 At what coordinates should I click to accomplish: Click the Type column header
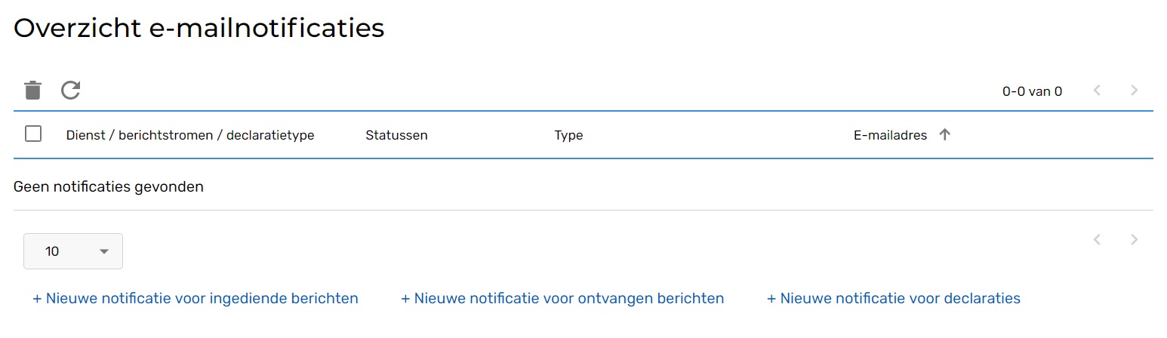pos(568,136)
